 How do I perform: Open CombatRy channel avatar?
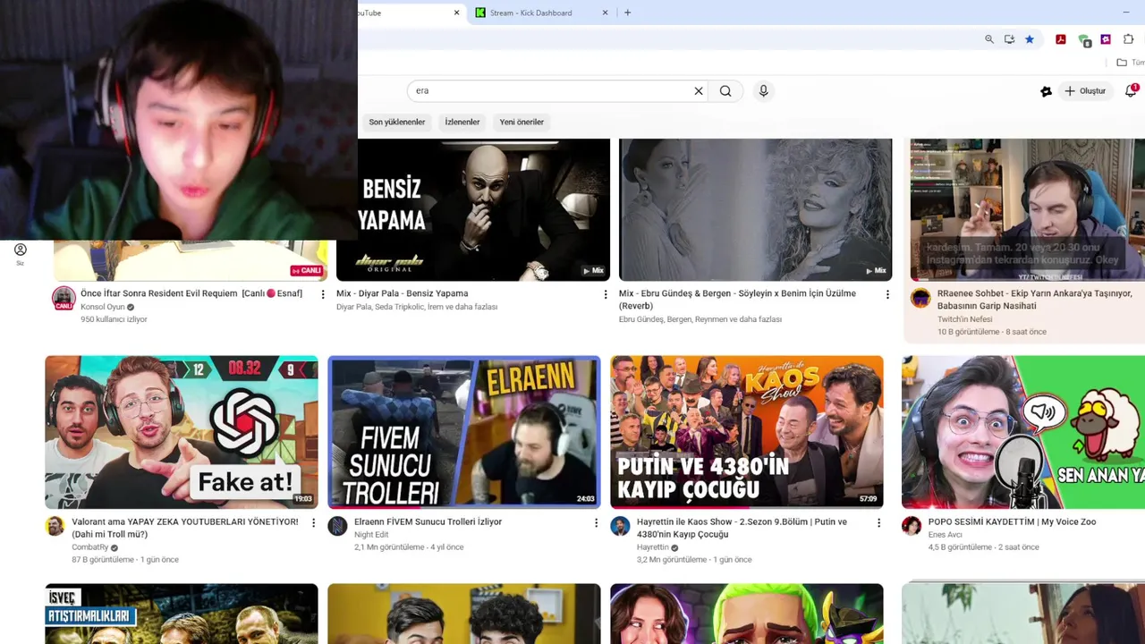coord(55,526)
